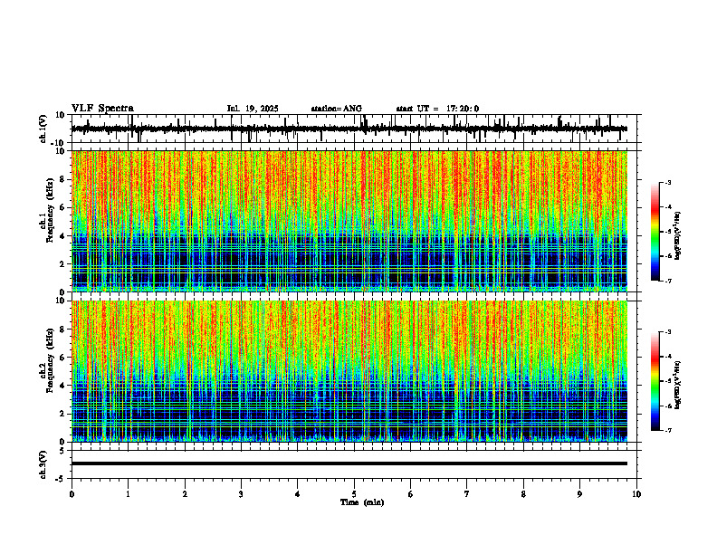The image size is (717, 554).
Task: Click time axis tick label "6"
Action: [x=411, y=494]
